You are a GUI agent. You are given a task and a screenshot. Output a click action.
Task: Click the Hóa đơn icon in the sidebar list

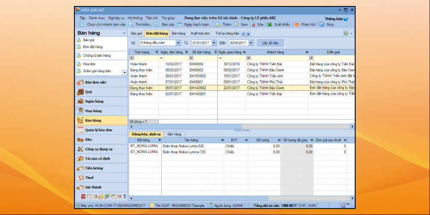(79, 64)
